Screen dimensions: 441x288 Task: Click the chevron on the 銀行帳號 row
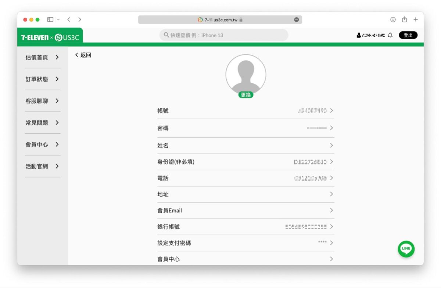tap(331, 227)
